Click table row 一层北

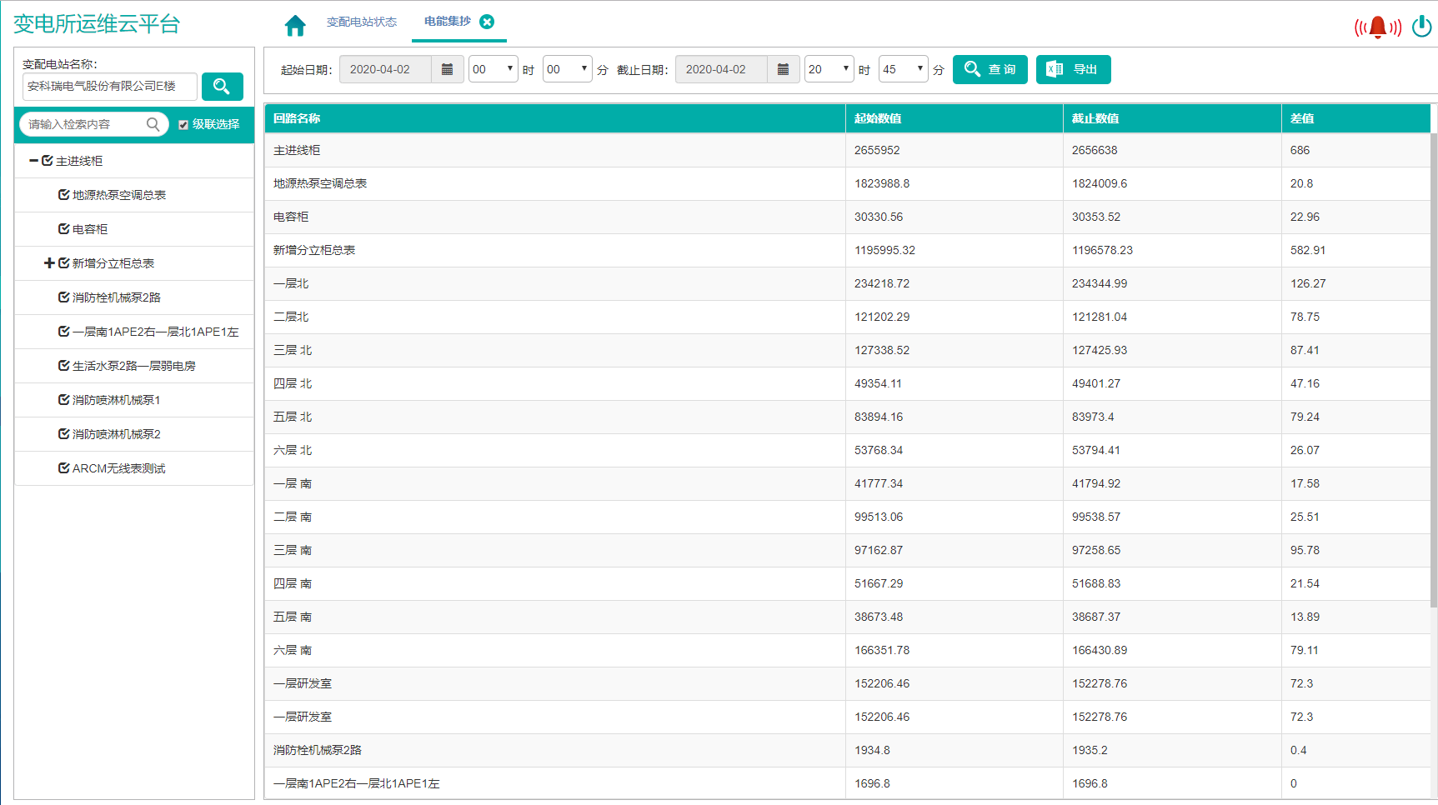tap(848, 283)
